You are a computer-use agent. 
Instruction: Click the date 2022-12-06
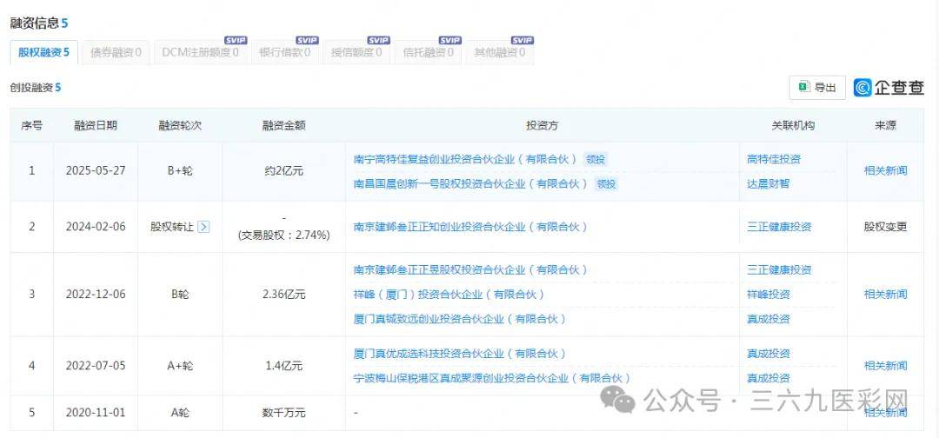(96, 295)
